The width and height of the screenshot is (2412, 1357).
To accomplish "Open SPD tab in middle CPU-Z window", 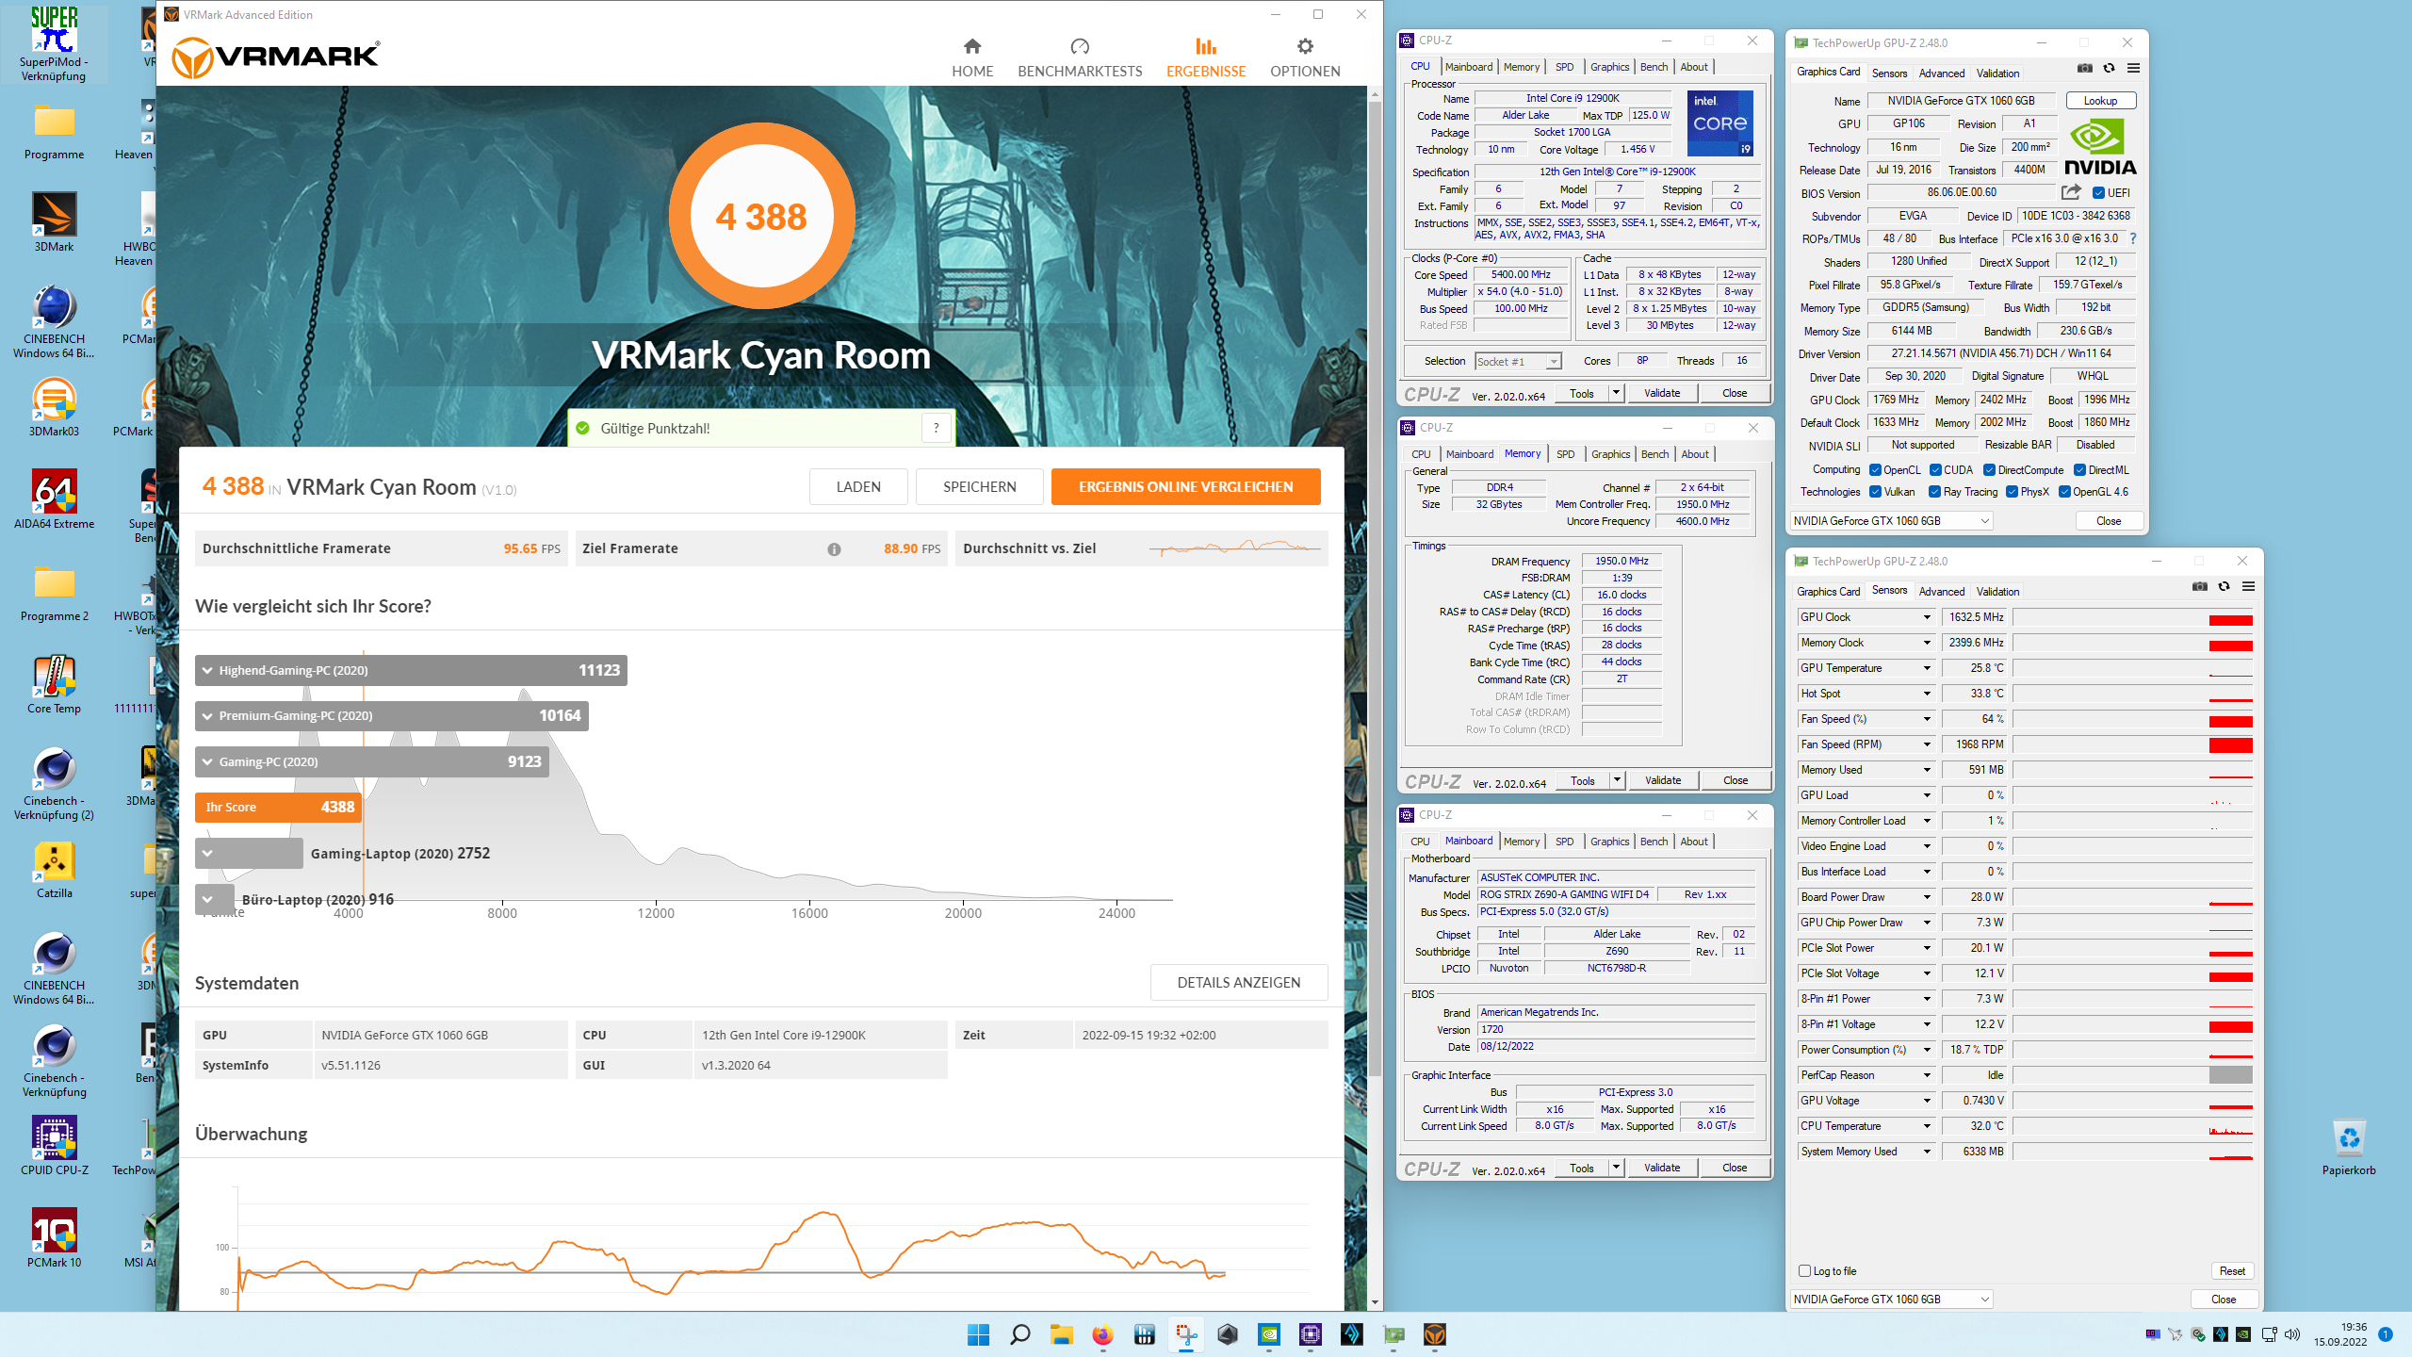I will [1565, 454].
